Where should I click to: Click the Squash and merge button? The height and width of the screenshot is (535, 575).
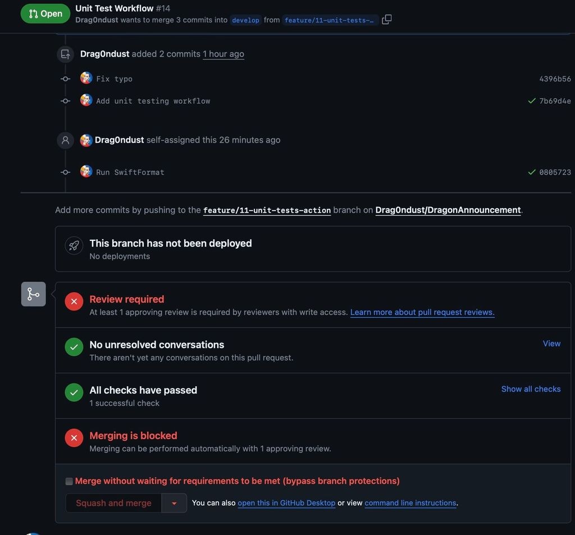point(113,503)
